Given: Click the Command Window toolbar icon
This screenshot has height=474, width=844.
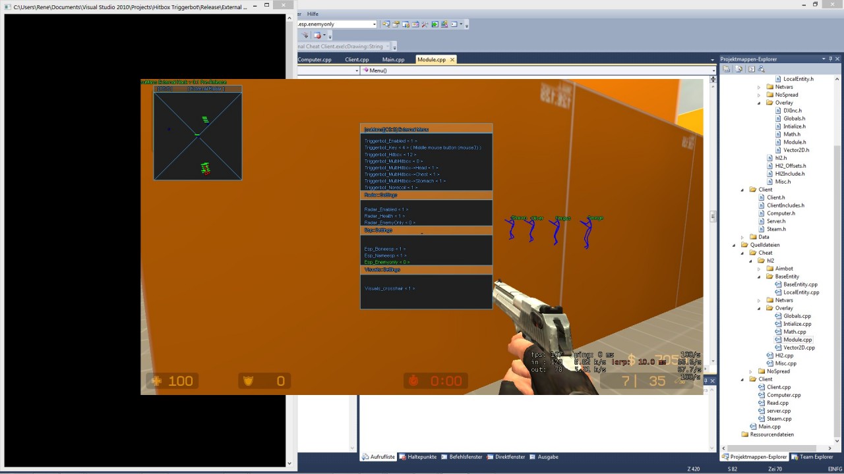Looking at the screenshot, I should [x=454, y=24].
